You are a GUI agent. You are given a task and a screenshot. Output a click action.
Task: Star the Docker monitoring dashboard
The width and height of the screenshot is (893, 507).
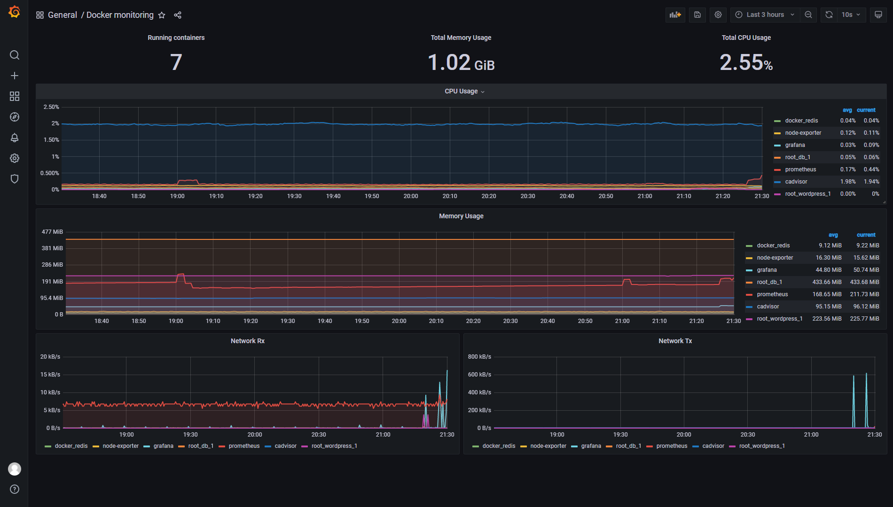162,15
